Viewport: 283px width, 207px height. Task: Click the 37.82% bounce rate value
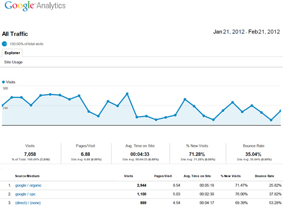pyautogui.click(x=275, y=194)
